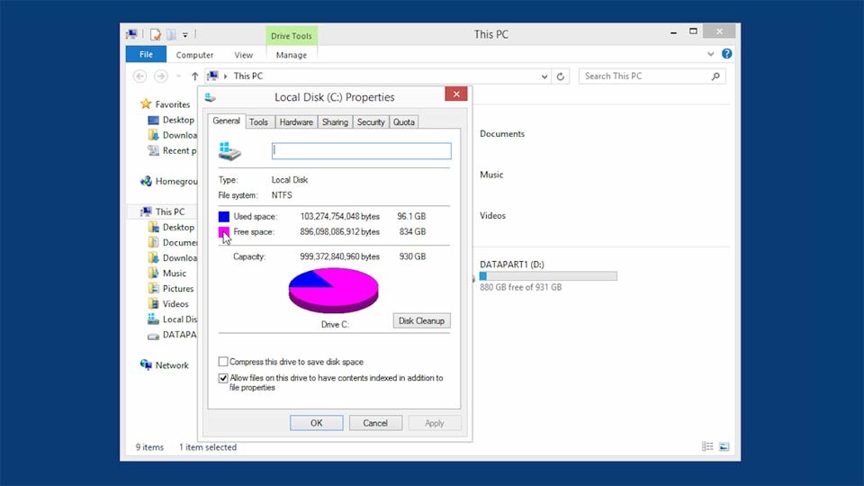Uncheck the Allow files indexed checkbox
The width and height of the screenshot is (864, 486).
click(x=223, y=378)
